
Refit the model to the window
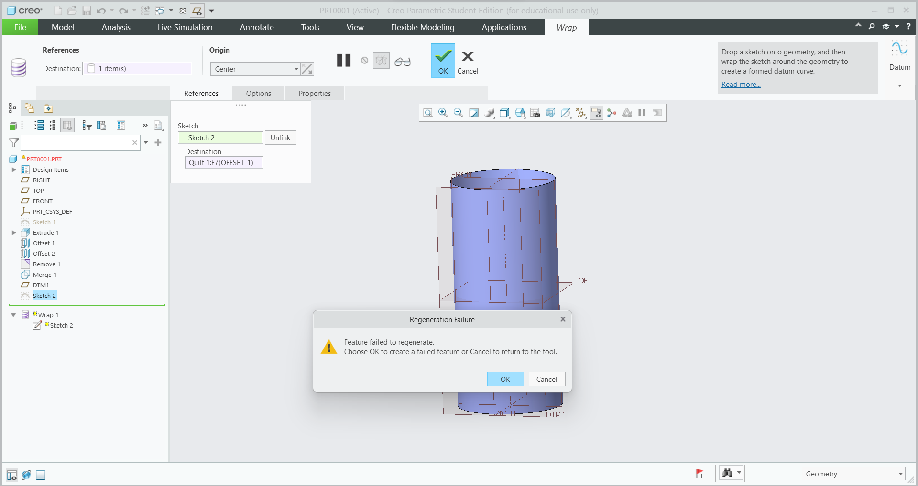click(473, 113)
